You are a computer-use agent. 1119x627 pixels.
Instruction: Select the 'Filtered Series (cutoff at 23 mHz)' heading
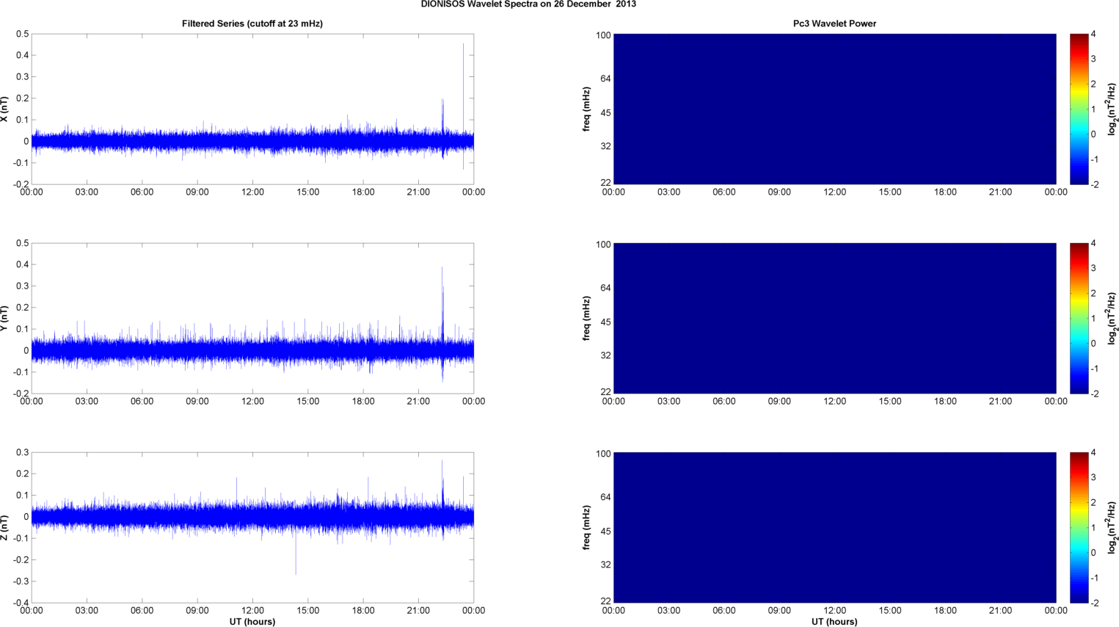click(x=252, y=23)
